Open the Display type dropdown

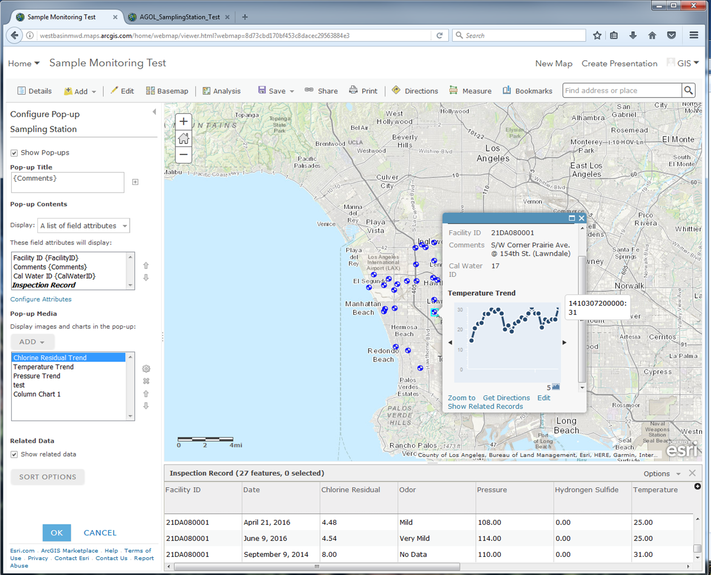point(84,226)
